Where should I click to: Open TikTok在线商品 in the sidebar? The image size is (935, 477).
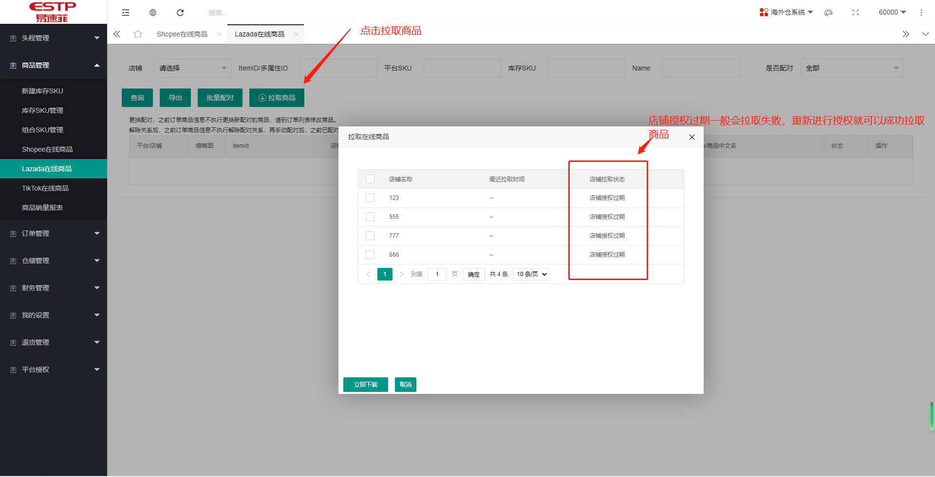click(x=45, y=188)
